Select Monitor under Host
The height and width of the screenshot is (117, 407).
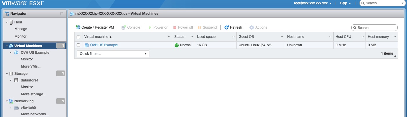point(21,36)
